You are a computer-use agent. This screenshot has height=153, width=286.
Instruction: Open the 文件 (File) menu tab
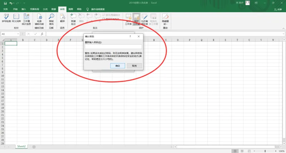click(5, 9)
